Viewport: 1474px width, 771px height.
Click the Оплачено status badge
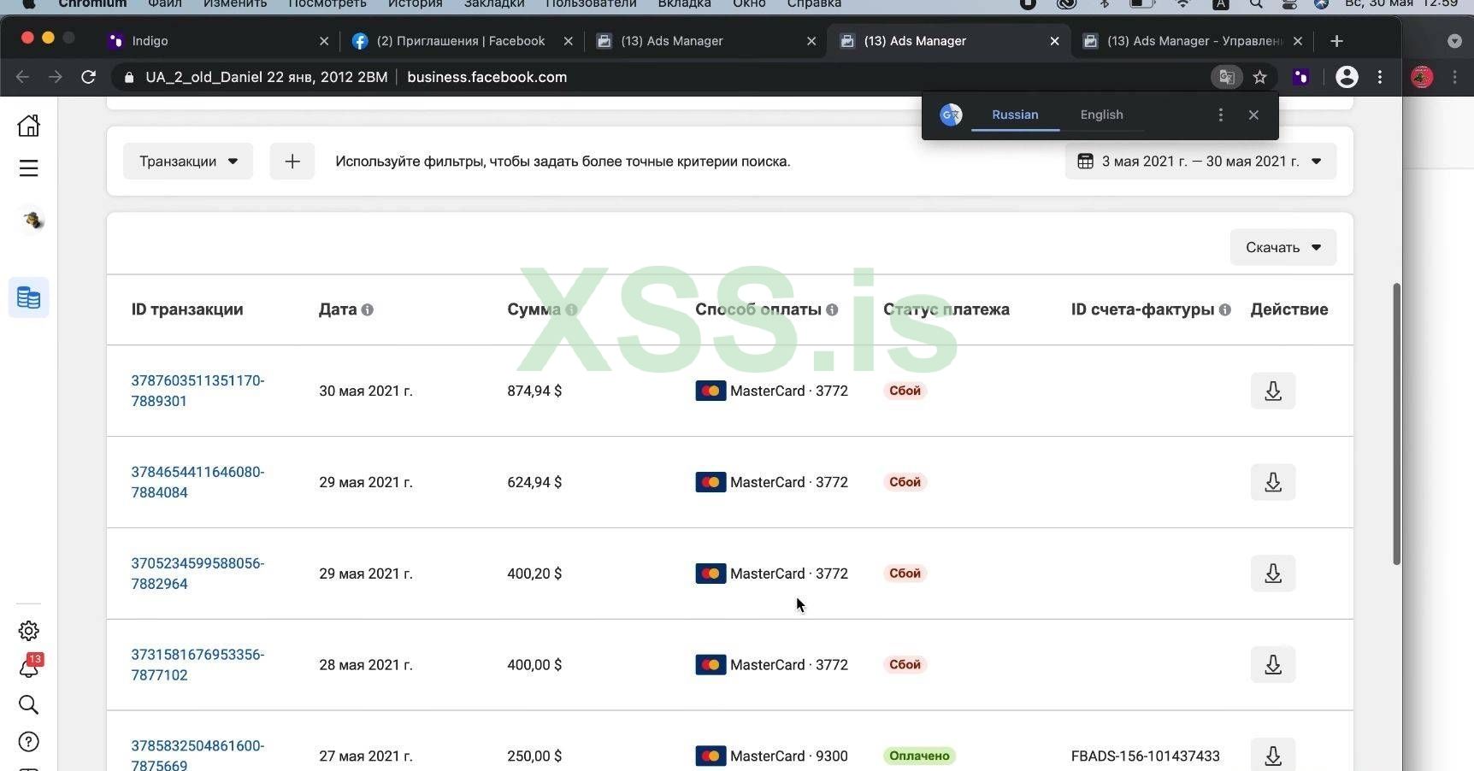[919, 756]
